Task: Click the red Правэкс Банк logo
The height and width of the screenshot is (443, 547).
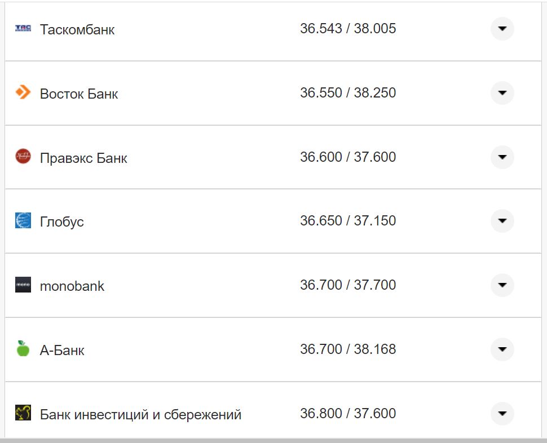Action: pos(23,156)
